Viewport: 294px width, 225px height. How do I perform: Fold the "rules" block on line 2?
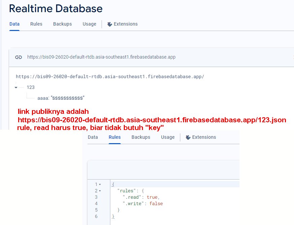click(100, 191)
